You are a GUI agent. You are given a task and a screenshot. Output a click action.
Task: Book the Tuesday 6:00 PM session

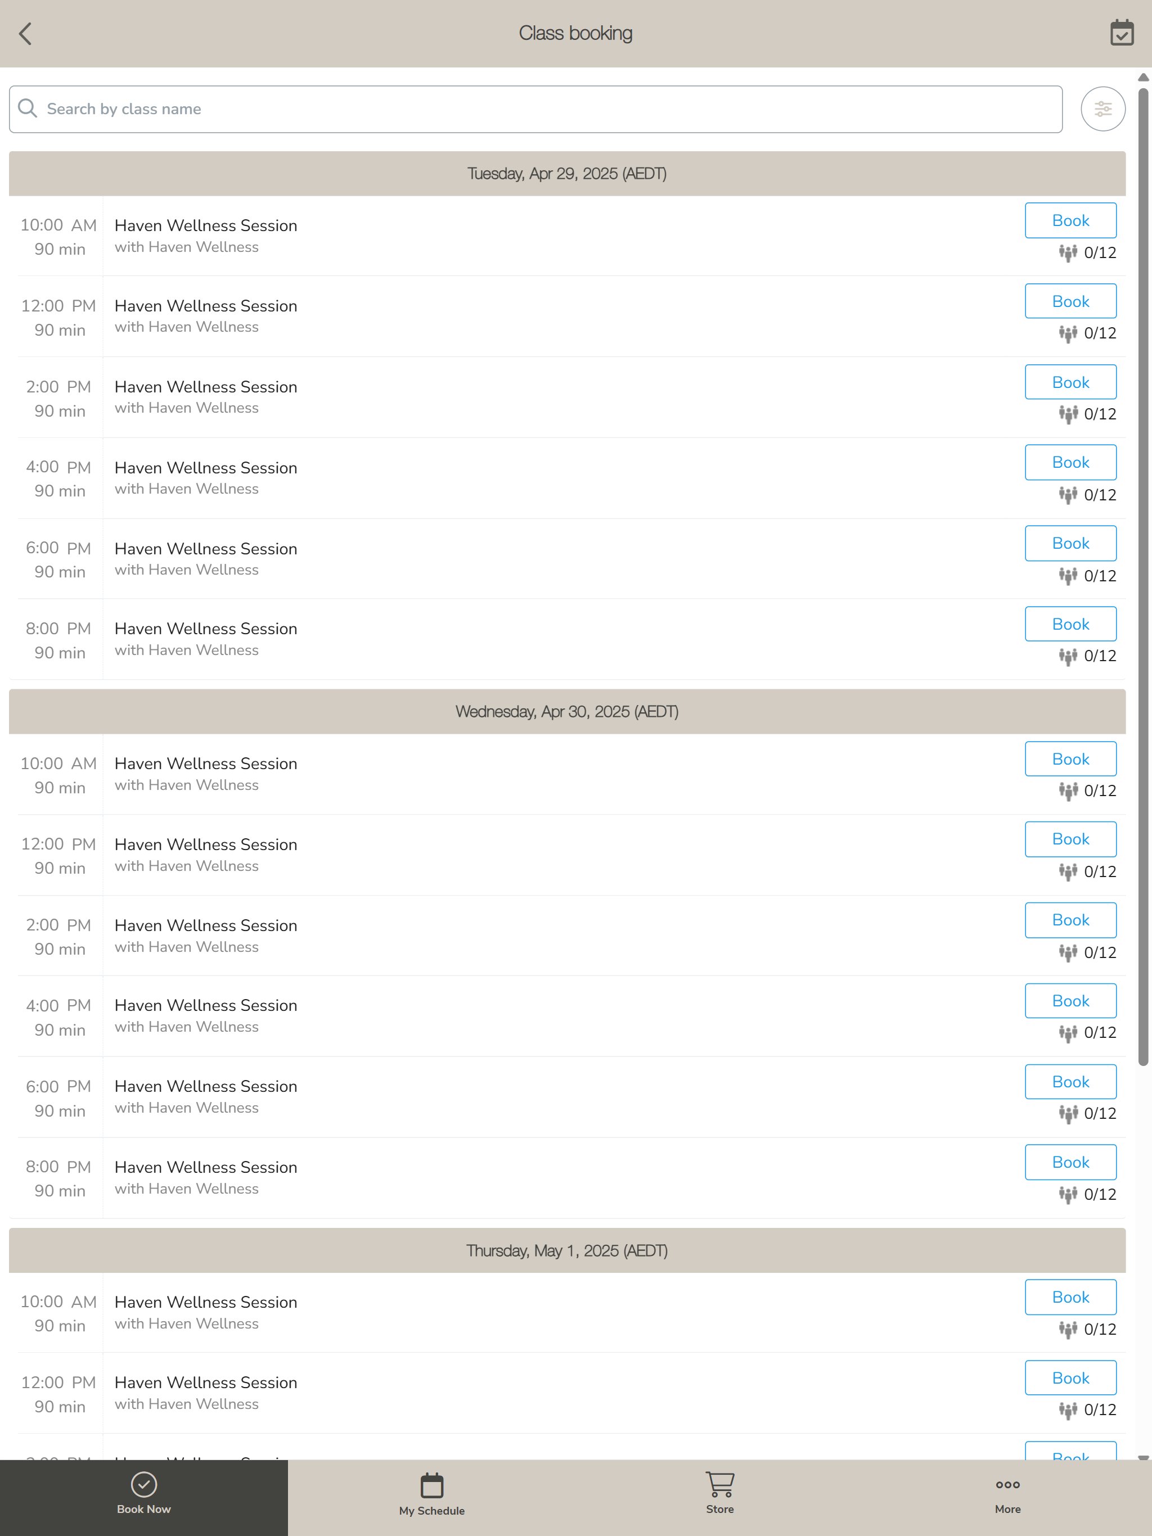pyautogui.click(x=1070, y=544)
